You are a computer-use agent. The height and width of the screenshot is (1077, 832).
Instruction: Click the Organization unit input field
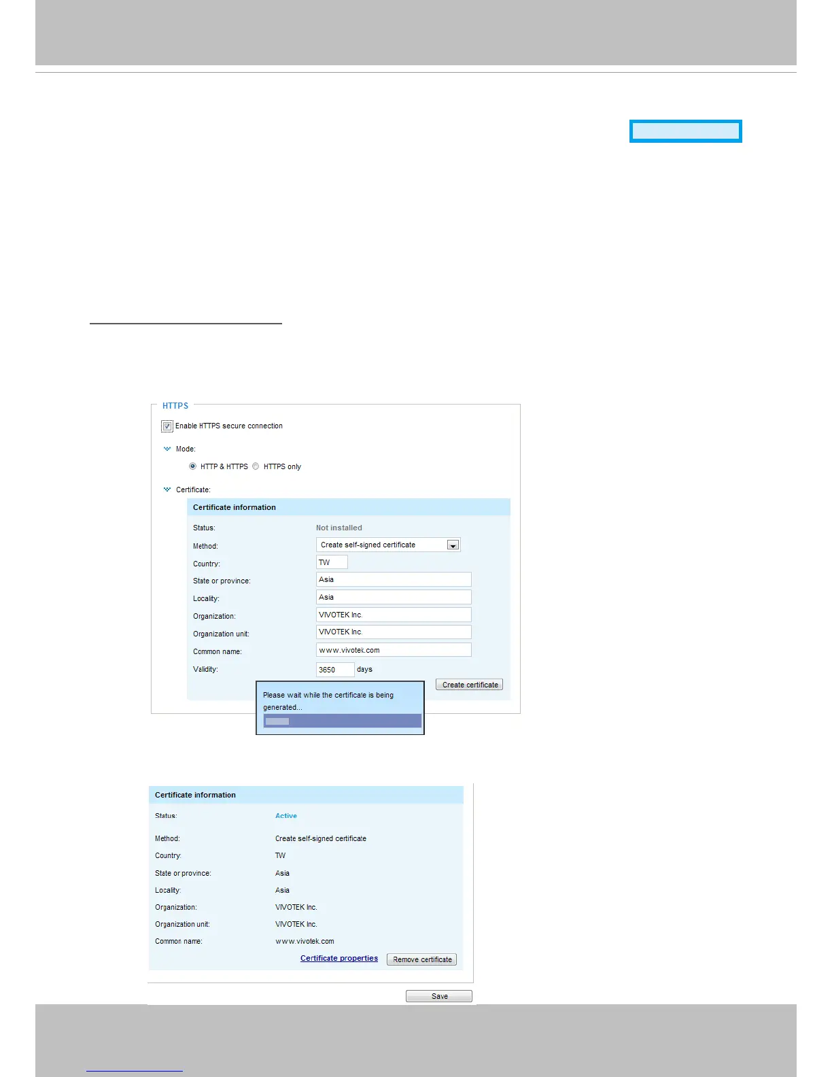tap(394, 632)
